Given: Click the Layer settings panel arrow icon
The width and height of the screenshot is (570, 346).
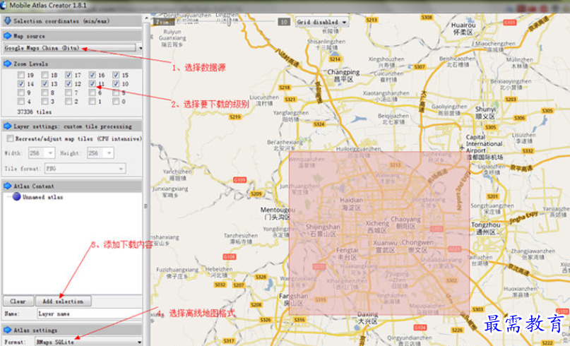Looking at the screenshot, I should (7, 126).
